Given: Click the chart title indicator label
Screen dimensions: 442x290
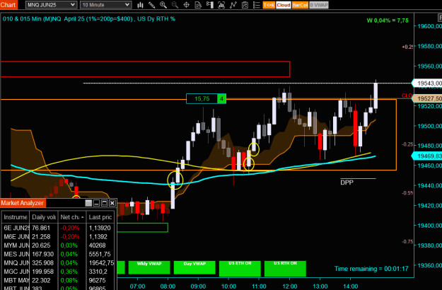Looking at the screenshot, I should click(89, 19).
